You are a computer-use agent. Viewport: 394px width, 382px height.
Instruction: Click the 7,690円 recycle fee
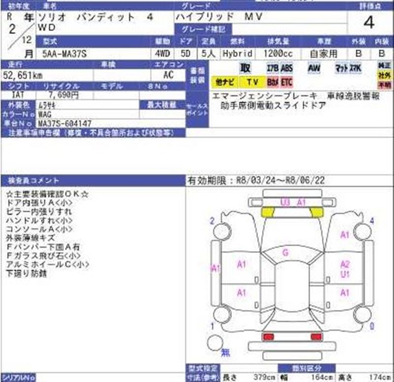coord(64,95)
